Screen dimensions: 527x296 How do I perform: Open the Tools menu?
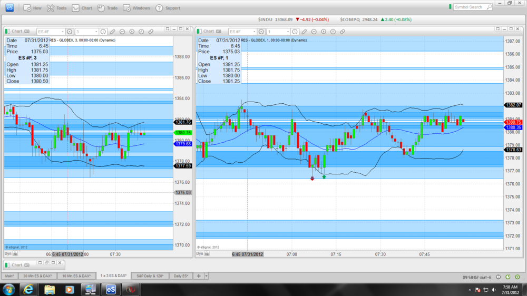click(56, 8)
